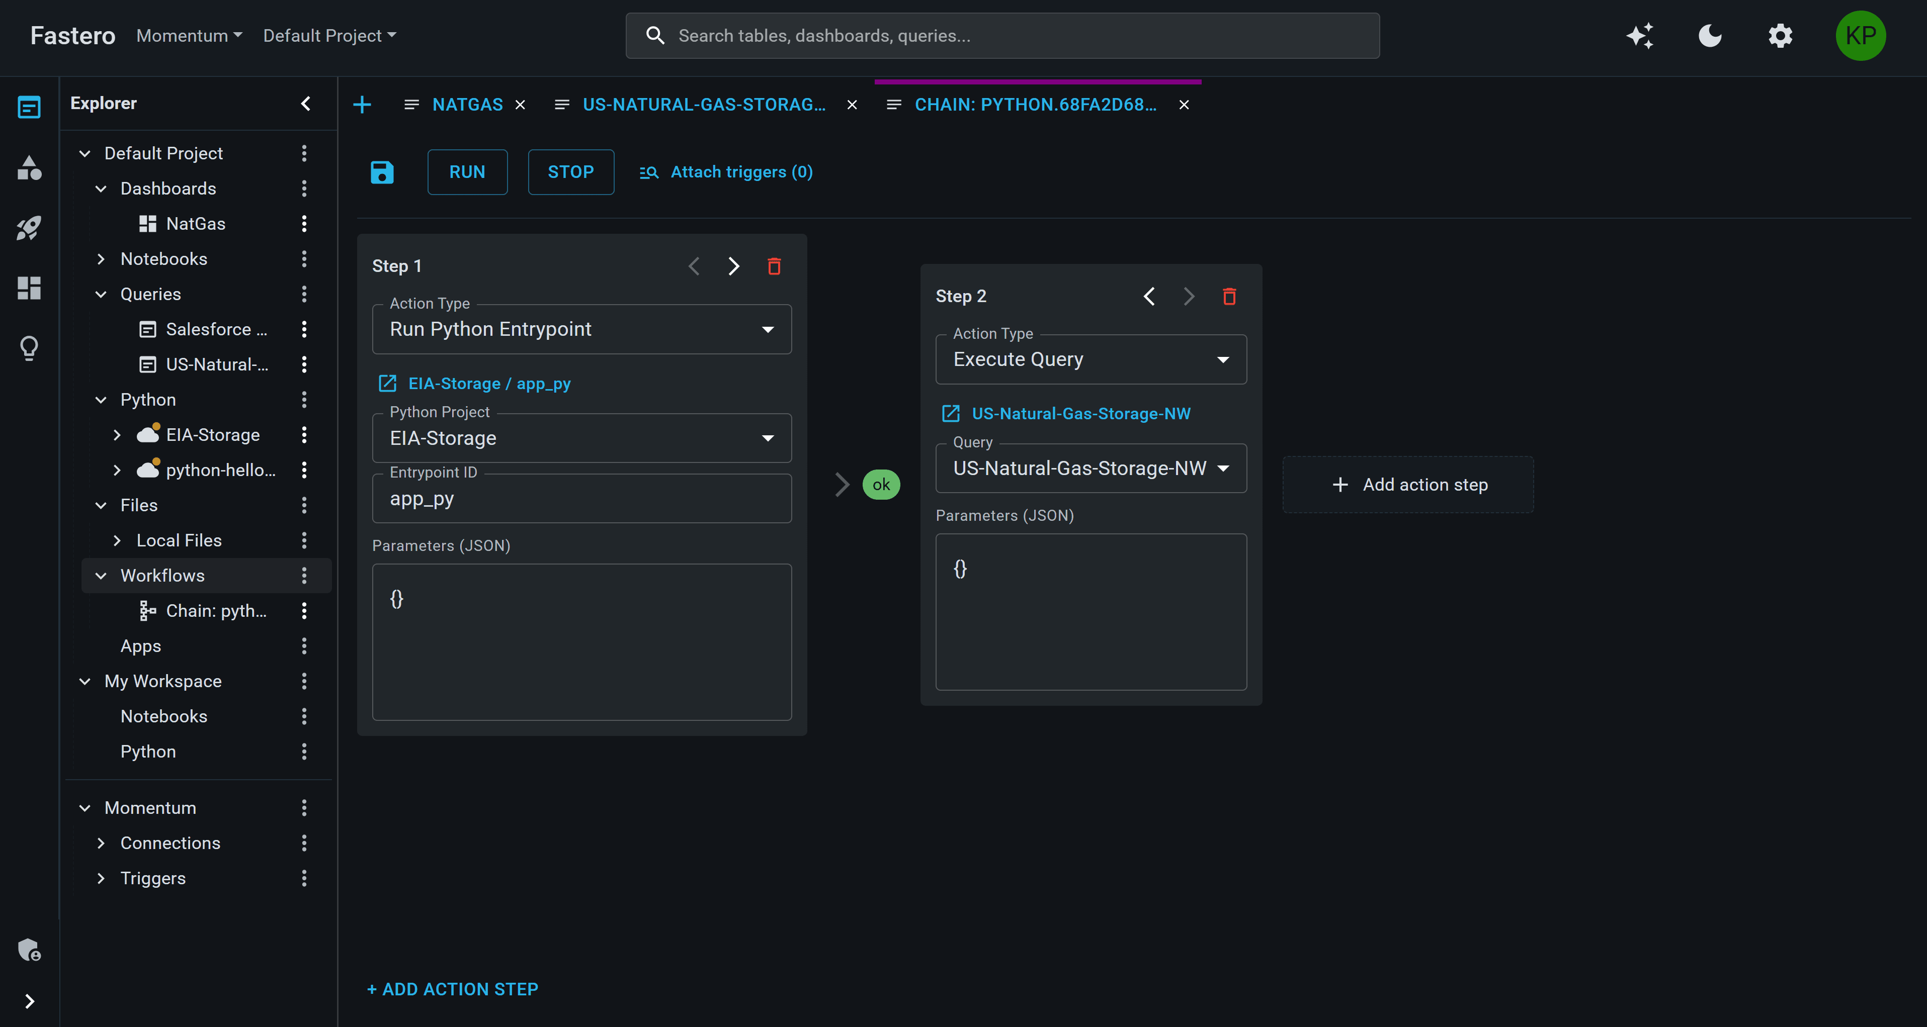This screenshot has width=1927, height=1027.
Task: Collapse the Explorer panel arrow
Action: click(304, 104)
